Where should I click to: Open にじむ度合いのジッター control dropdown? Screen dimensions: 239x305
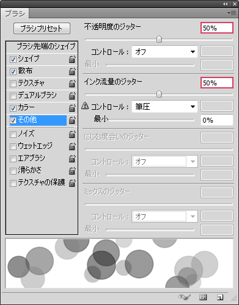(164, 162)
